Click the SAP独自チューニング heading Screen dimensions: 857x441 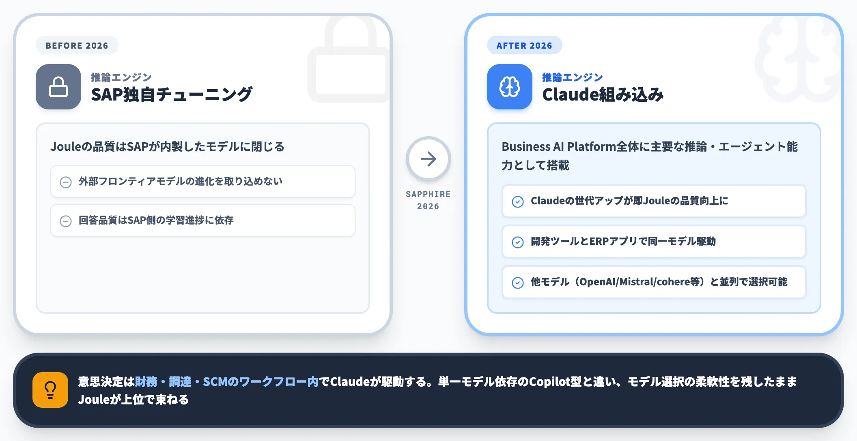(172, 94)
